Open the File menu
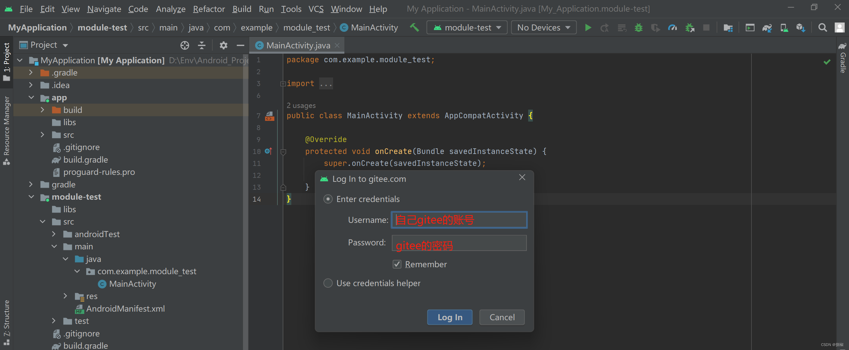 click(26, 9)
